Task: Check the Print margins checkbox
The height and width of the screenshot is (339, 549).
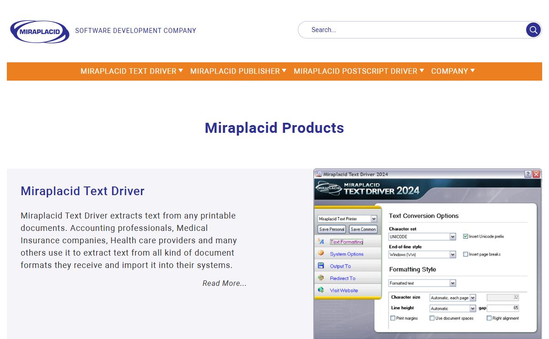Action: pos(393,318)
